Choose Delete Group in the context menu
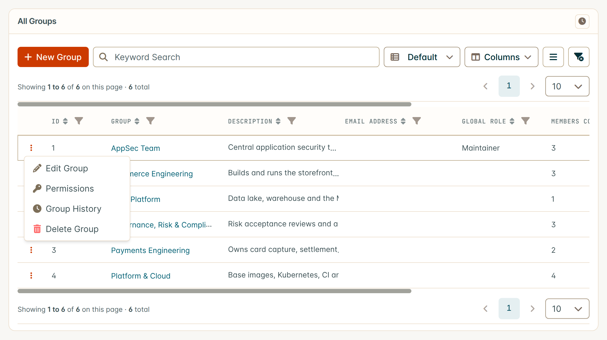 [x=77, y=229]
